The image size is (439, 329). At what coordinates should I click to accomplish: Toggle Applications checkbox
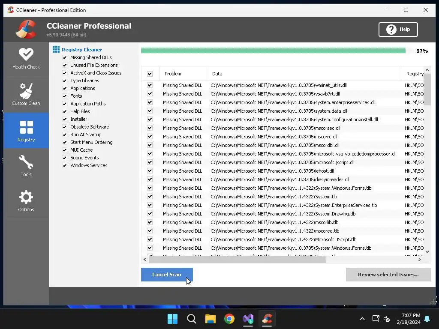click(x=65, y=88)
